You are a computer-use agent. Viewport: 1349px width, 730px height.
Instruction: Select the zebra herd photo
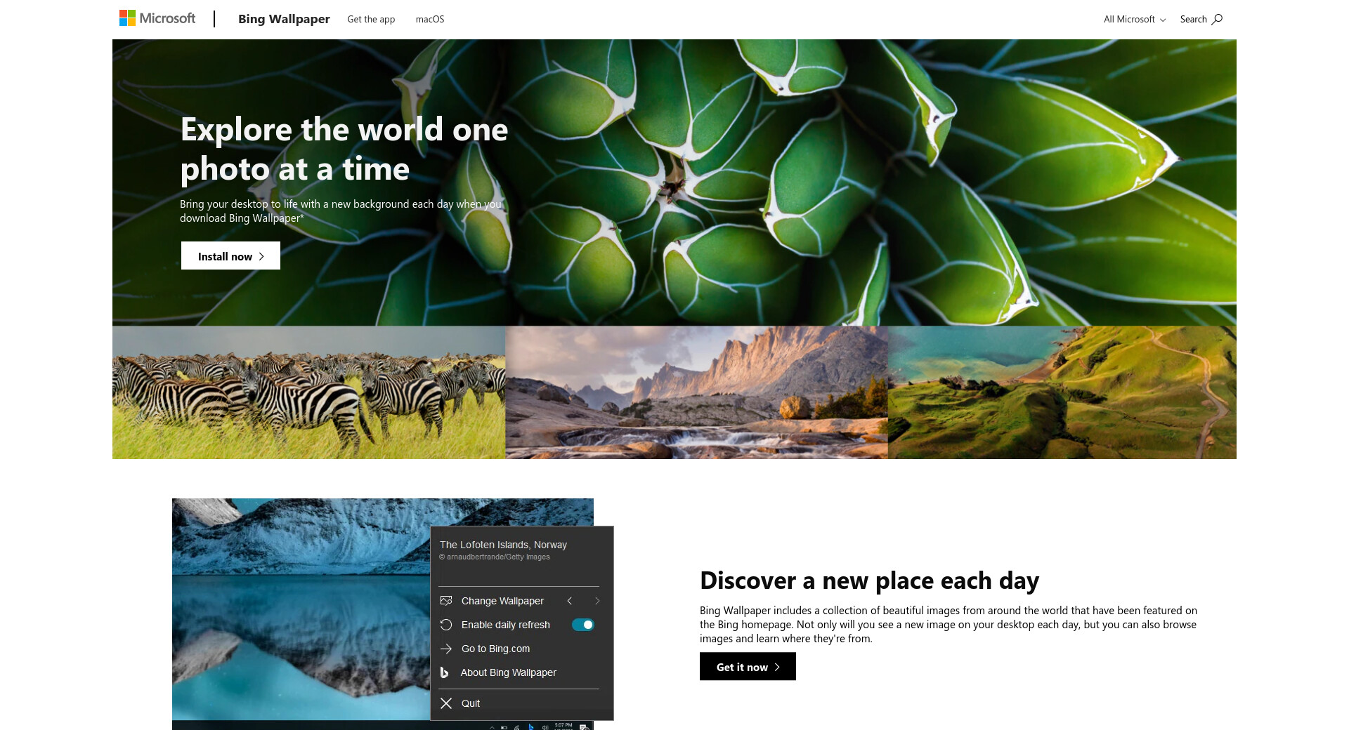click(x=308, y=392)
